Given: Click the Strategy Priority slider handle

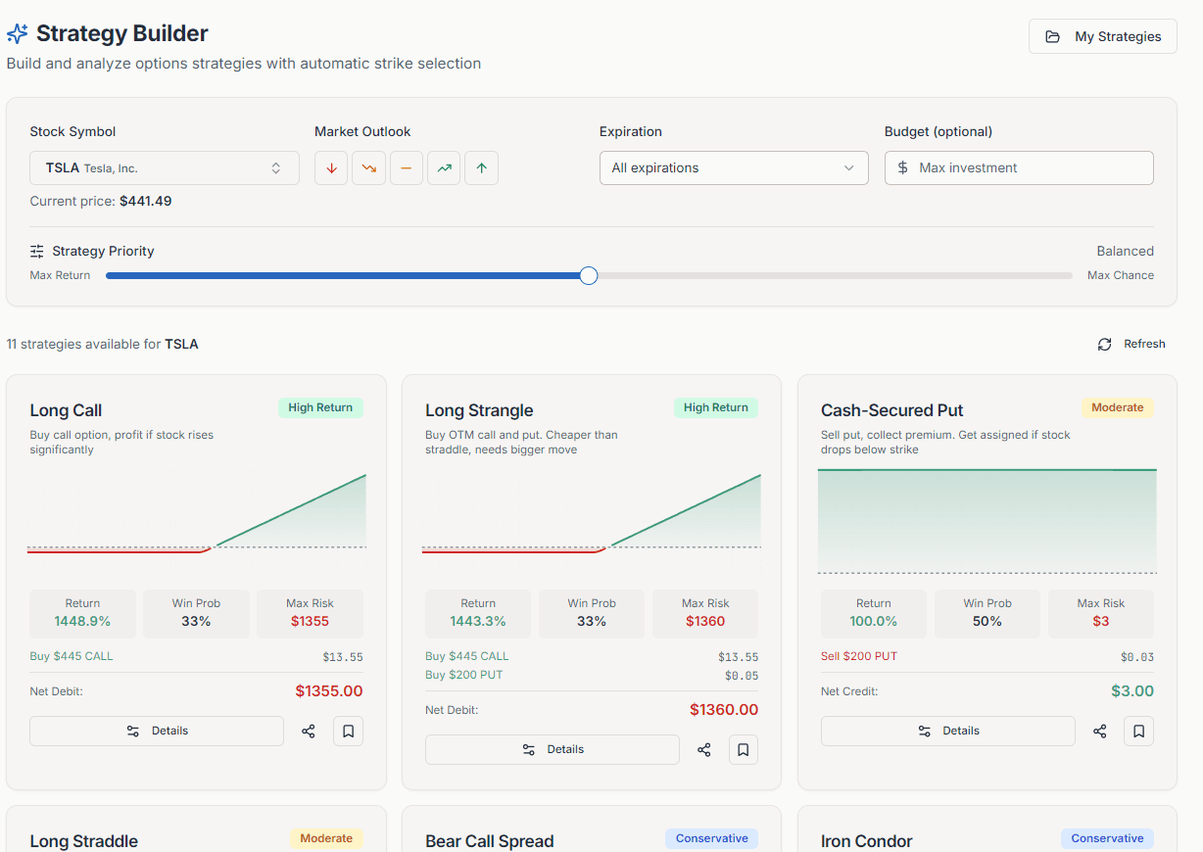Looking at the screenshot, I should pyautogui.click(x=588, y=276).
